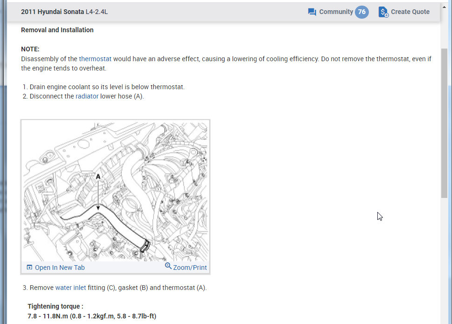Click the NOTE: label text
This screenshot has height=324, width=452.
30,49
